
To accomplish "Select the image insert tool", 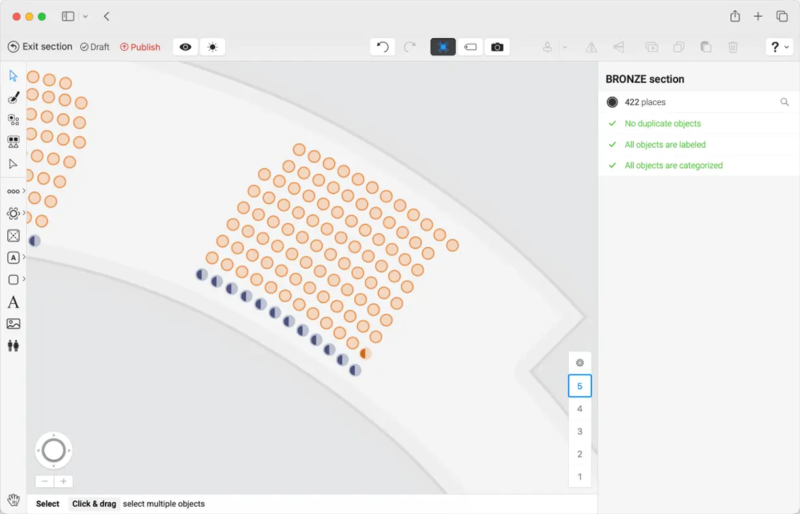I will click(13, 324).
